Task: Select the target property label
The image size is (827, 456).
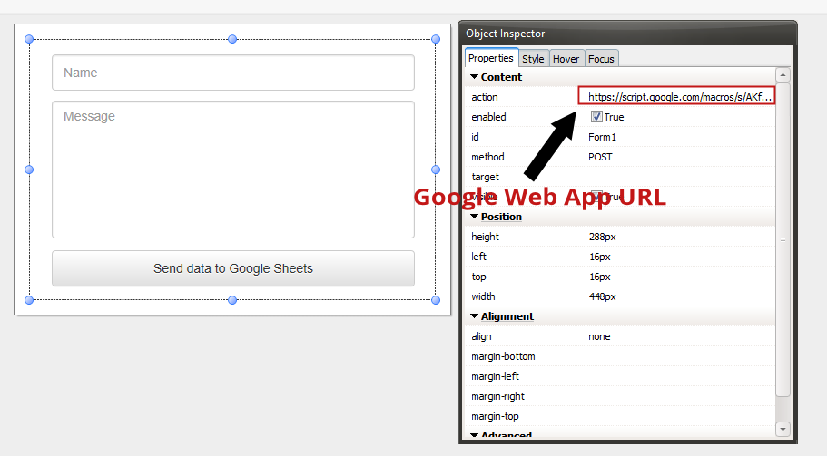Action: pos(486,177)
